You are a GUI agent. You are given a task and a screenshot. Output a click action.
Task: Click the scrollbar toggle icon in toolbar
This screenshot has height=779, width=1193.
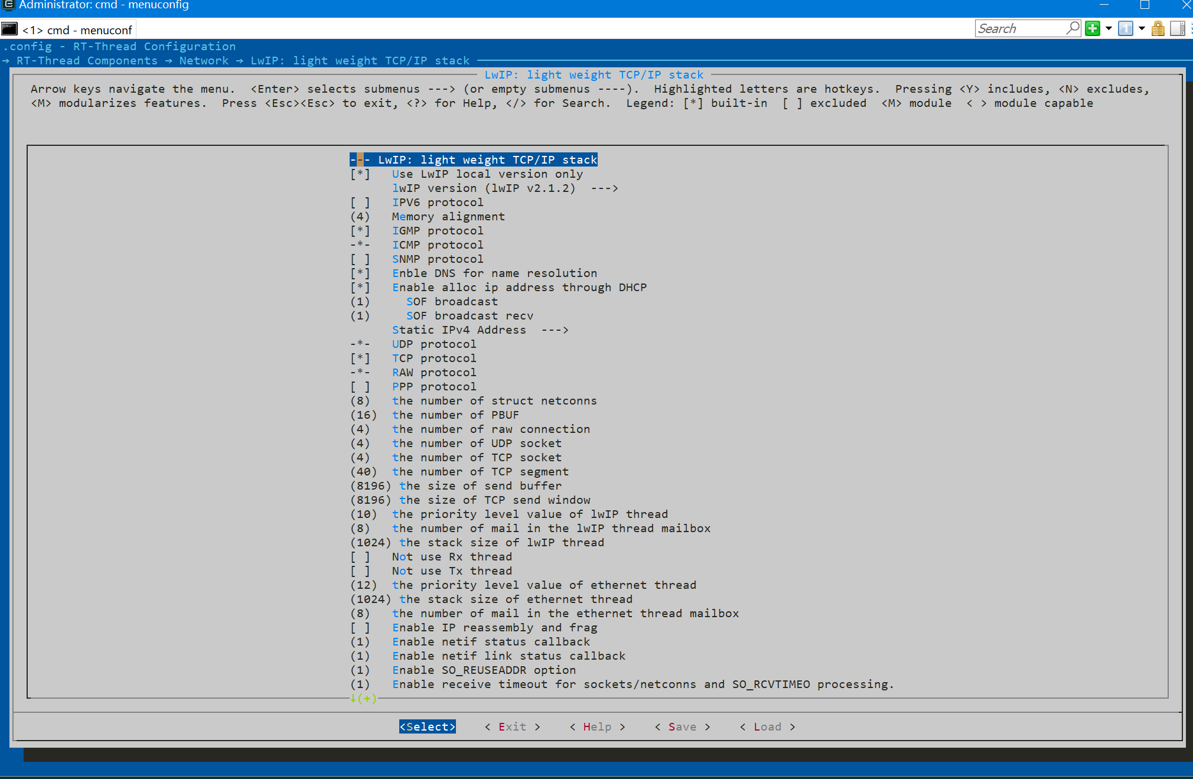click(x=1177, y=28)
